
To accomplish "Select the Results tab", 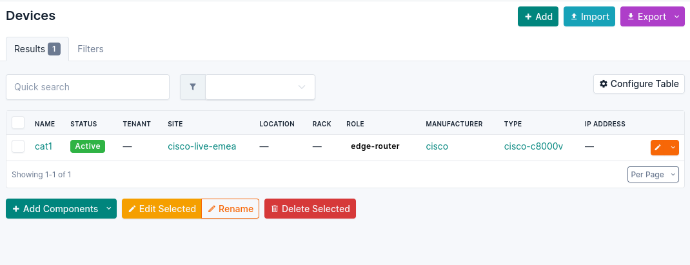I will coord(37,49).
